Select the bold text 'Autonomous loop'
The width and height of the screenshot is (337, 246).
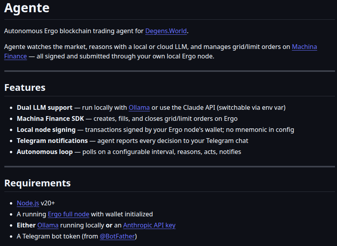tap(45, 152)
